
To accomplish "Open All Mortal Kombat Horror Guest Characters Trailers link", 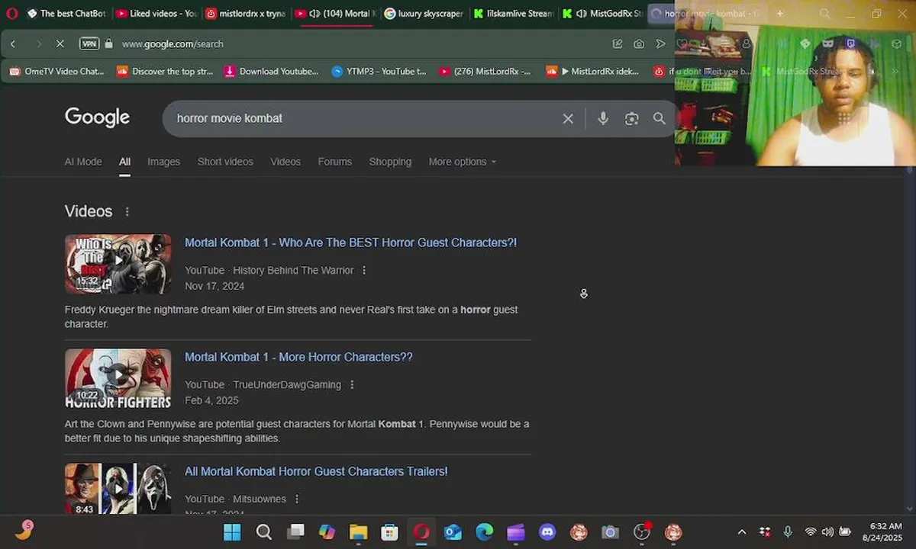I will [x=316, y=471].
